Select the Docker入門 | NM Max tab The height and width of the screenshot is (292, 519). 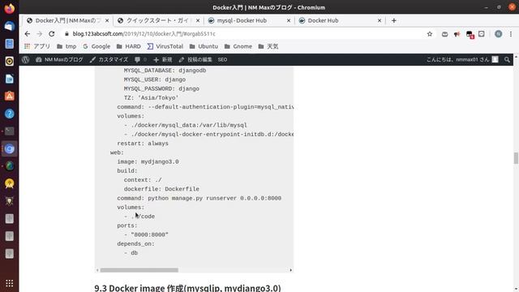tap(67, 20)
